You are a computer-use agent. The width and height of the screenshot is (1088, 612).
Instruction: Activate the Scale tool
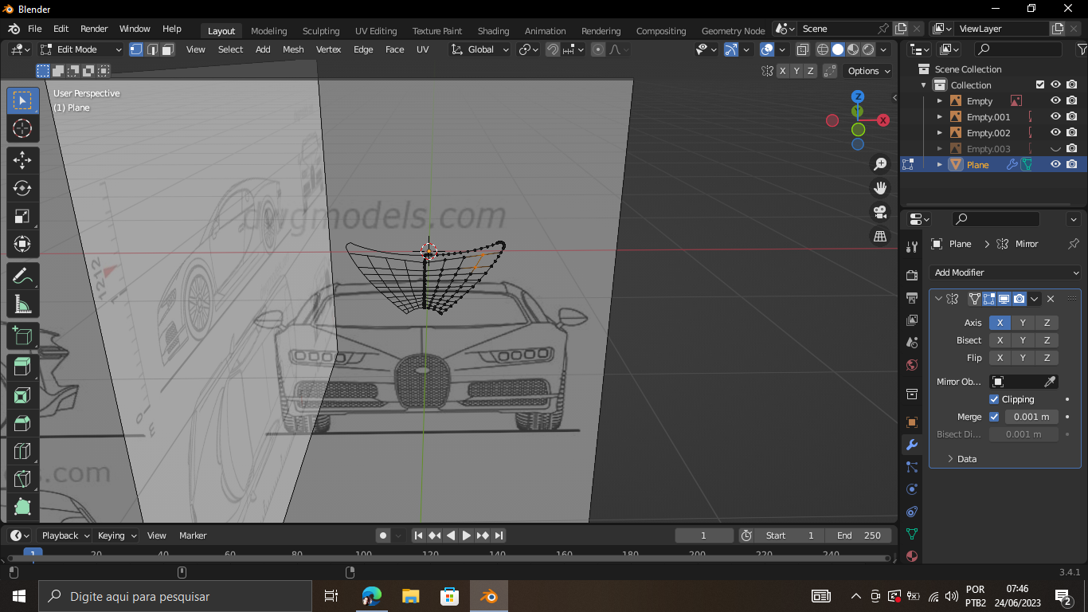click(x=22, y=216)
